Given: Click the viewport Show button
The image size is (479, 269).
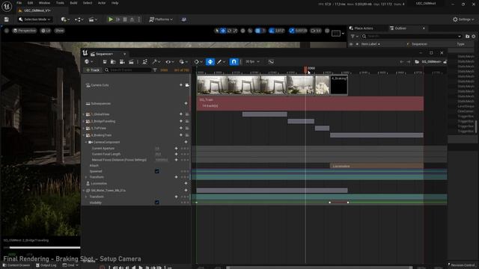Looking at the screenshot, I should [x=60, y=31].
